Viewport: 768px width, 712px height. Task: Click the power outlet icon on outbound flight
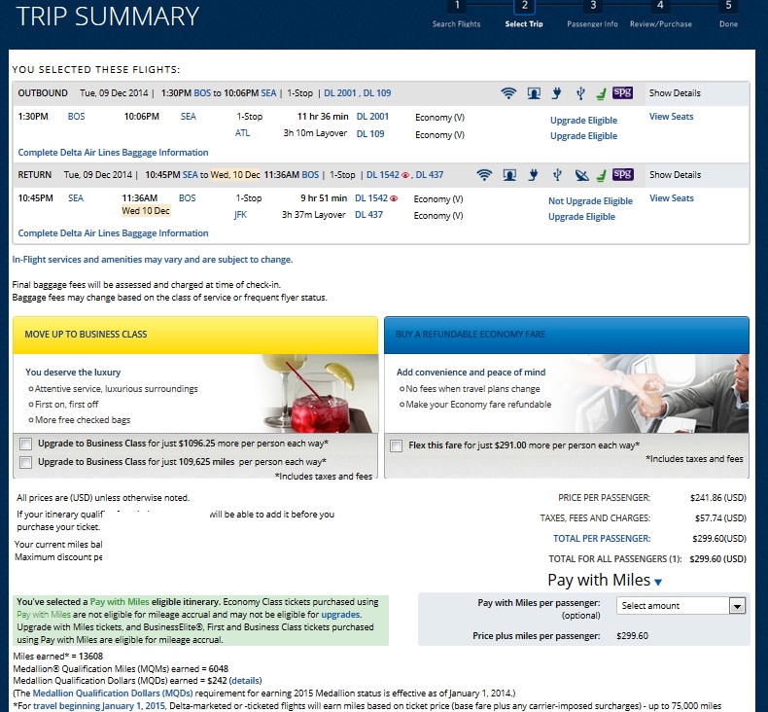[x=558, y=93]
